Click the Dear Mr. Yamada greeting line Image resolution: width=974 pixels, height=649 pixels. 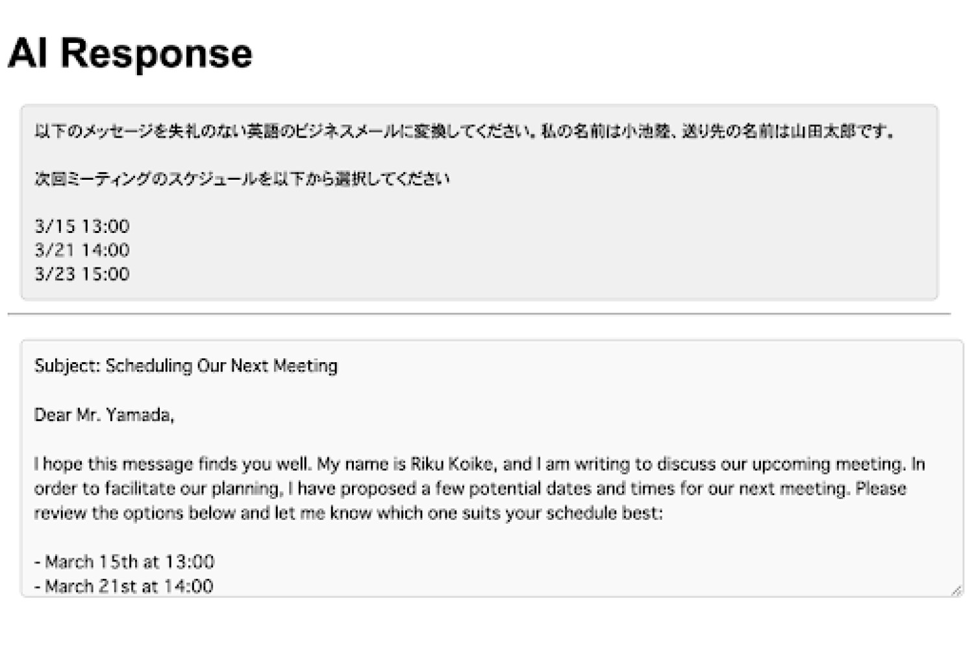[104, 415]
